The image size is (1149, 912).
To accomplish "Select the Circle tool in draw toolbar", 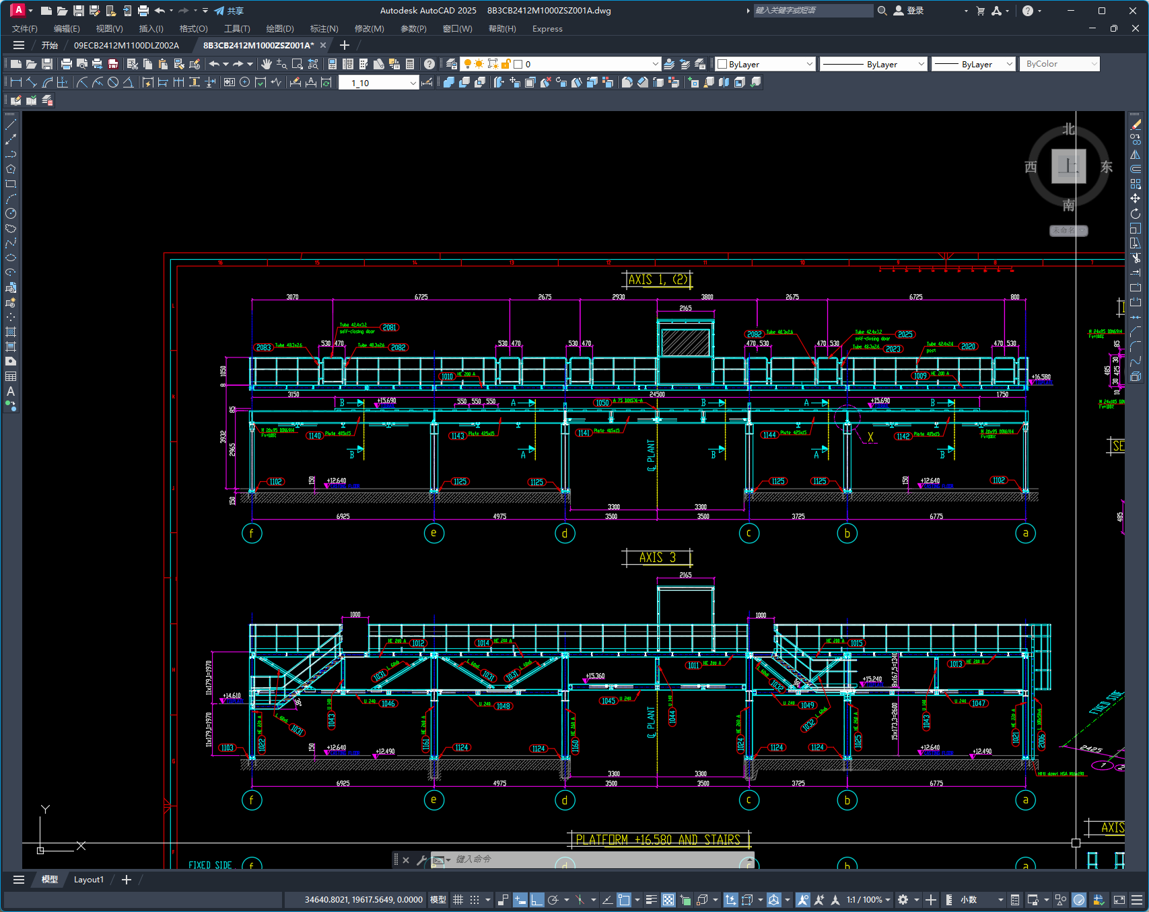I will coord(11,213).
